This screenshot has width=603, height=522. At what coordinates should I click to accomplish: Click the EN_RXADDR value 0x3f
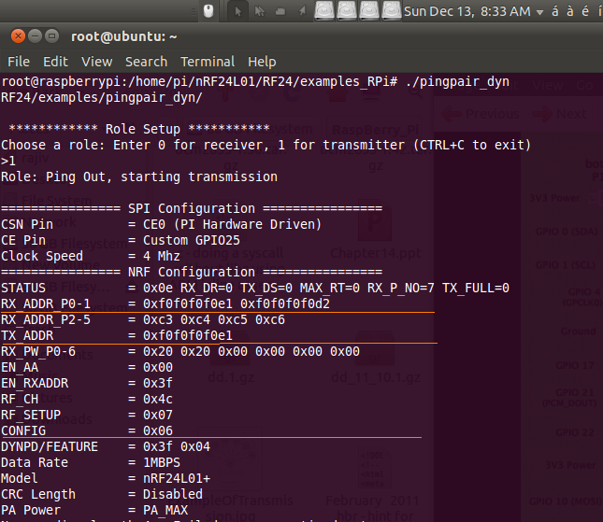pos(158,384)
